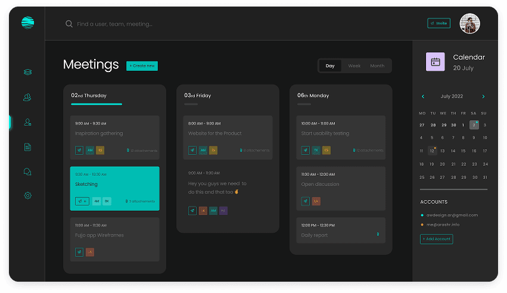Open the layers icon in the sidebar
507x293 pixels.
[27, 72]
